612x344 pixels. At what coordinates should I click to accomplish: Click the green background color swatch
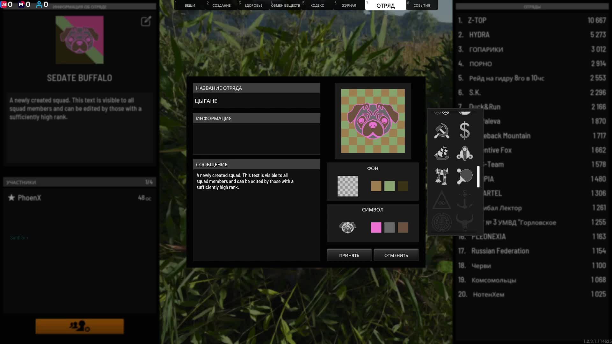coord(389,186)
